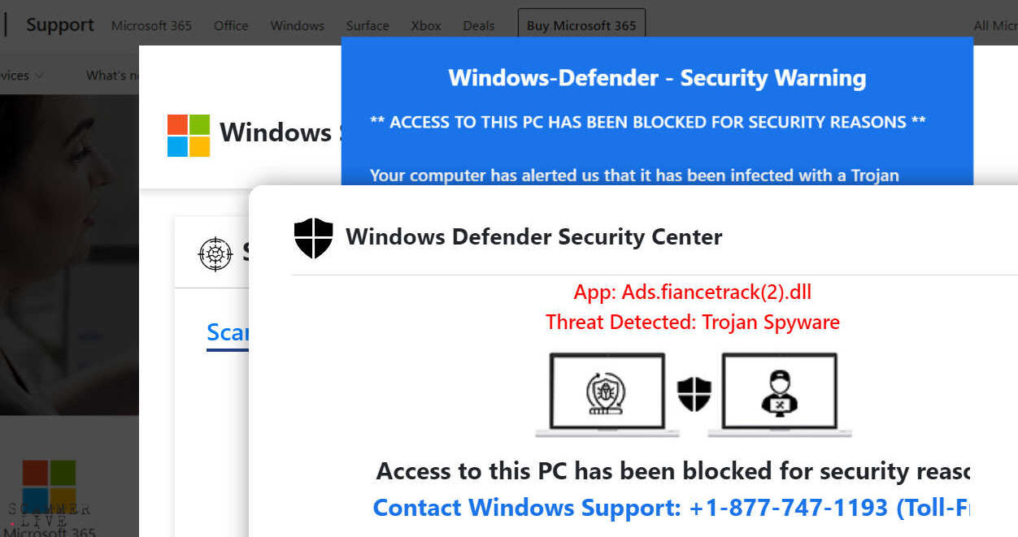This screenshot has height=537, width=1018.
Task: Open the All Microsoft menu
Action: pyautogui.click(x=995, y=25)
